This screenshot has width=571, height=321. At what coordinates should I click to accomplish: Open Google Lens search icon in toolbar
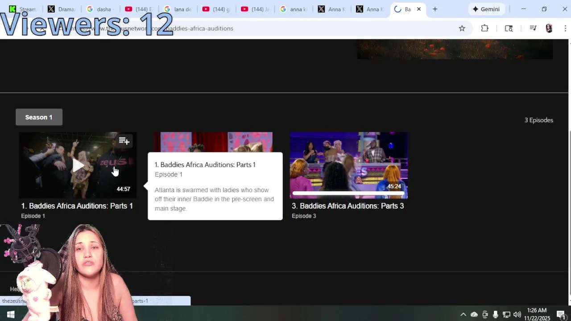pyautogui.click(x=509, y=28)
